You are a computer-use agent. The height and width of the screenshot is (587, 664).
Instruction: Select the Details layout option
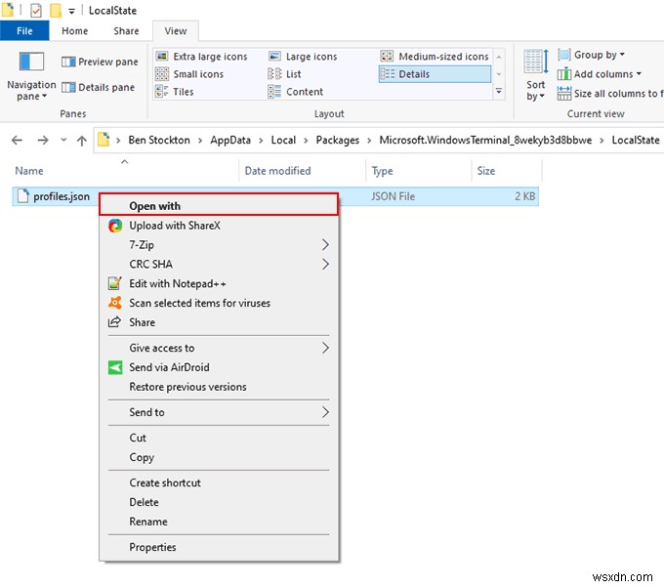(435, 74)
